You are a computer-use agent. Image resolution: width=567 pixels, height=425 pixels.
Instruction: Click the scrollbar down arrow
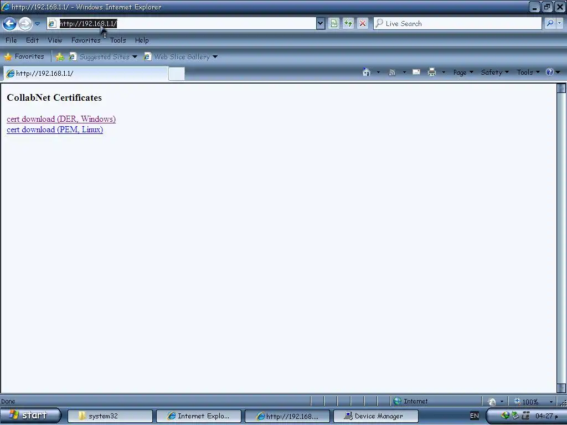tap(561, 388)
